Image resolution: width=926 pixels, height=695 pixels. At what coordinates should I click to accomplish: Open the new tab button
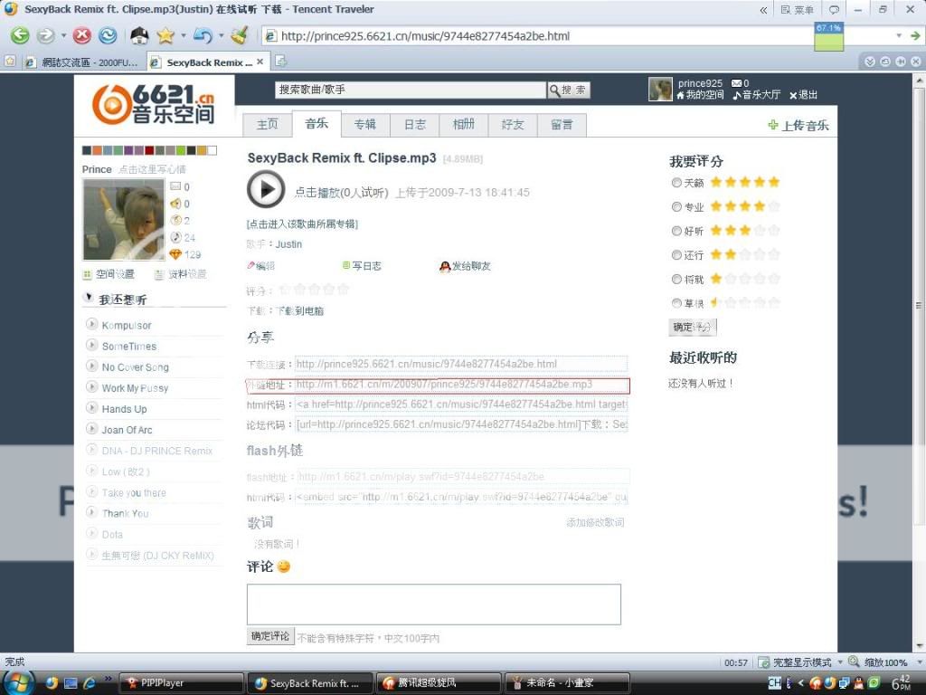pyautogui.click(x=281, y=62)
